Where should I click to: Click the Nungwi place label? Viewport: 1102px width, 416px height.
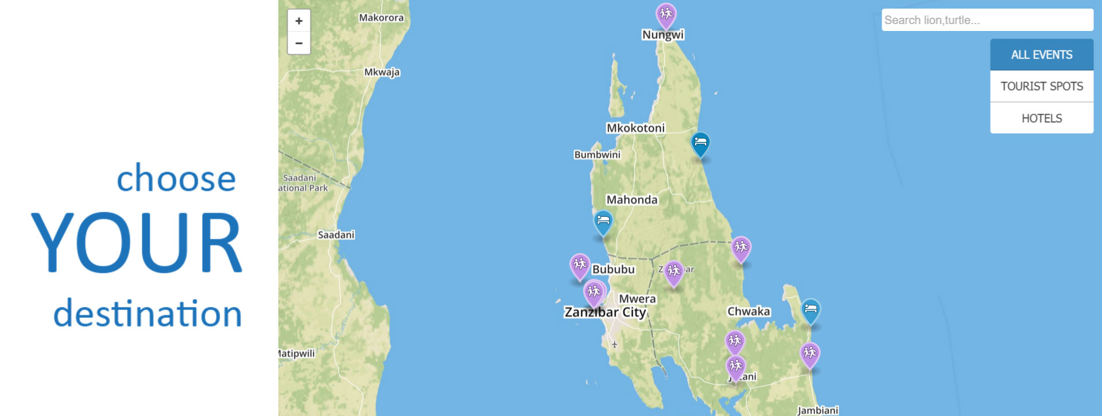[663, 34]
